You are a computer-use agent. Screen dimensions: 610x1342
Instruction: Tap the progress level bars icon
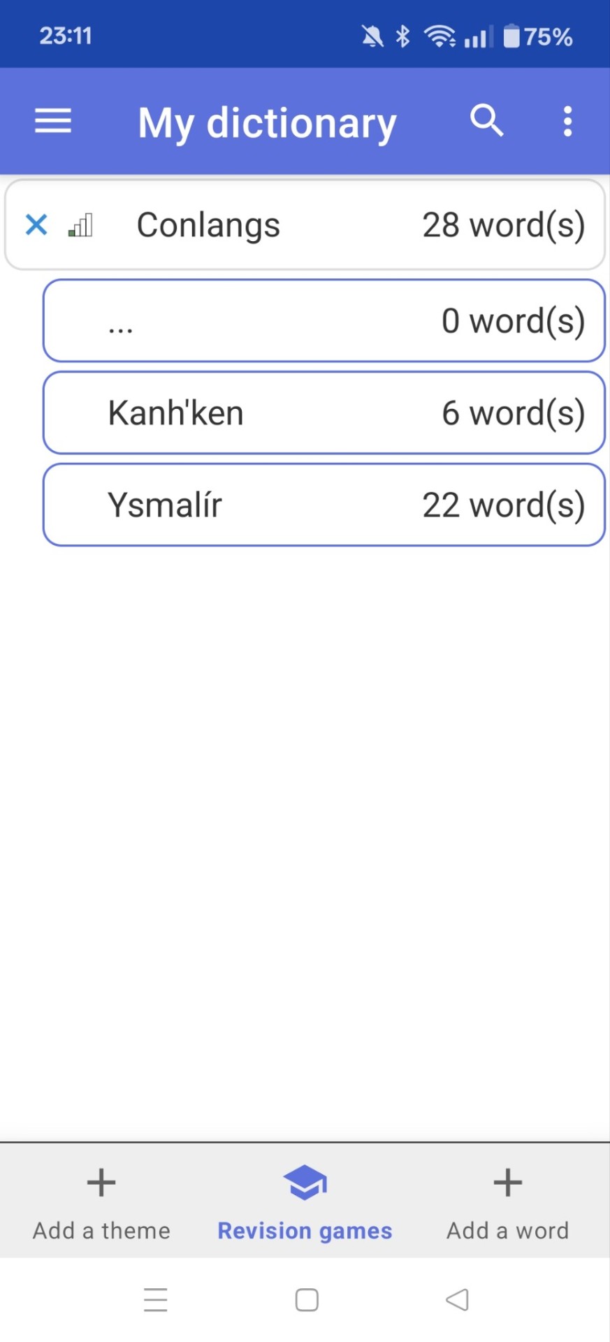click(80, 226)
